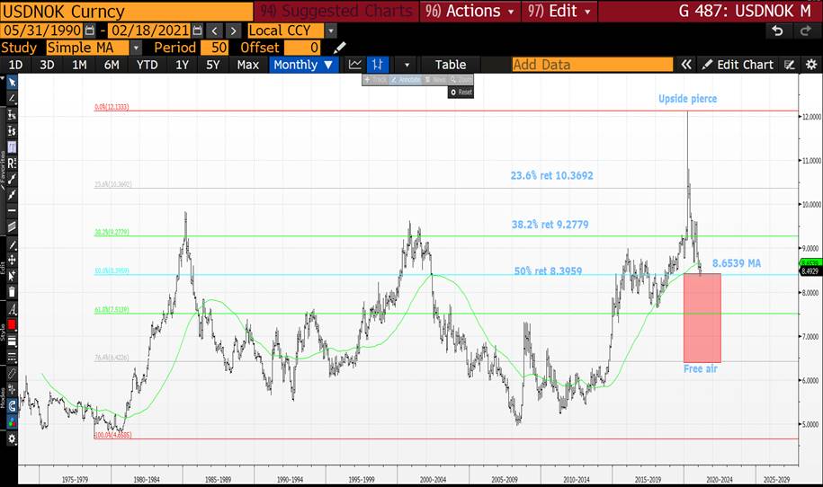Open the text font style tool
823x487 pixels.
(x=12, y=309)
